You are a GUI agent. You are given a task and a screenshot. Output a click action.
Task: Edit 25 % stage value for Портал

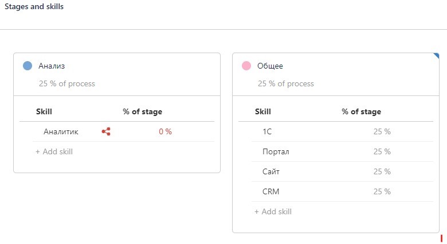pyautogui.click(x=382, y=151)
